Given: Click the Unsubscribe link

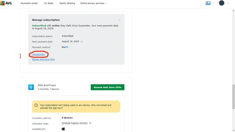Looking at the screenshot, I should 39,55.
